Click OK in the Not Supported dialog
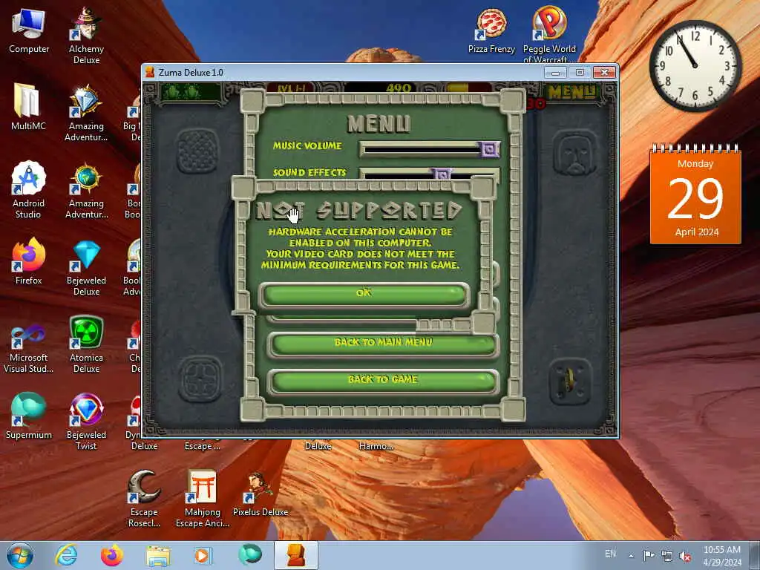 pyautogui.click(x=364, y=294)
